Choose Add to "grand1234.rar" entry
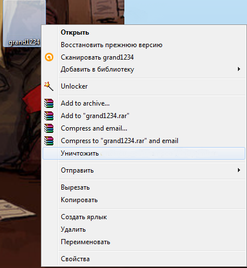Screen dimensions: 247x268 144,116
